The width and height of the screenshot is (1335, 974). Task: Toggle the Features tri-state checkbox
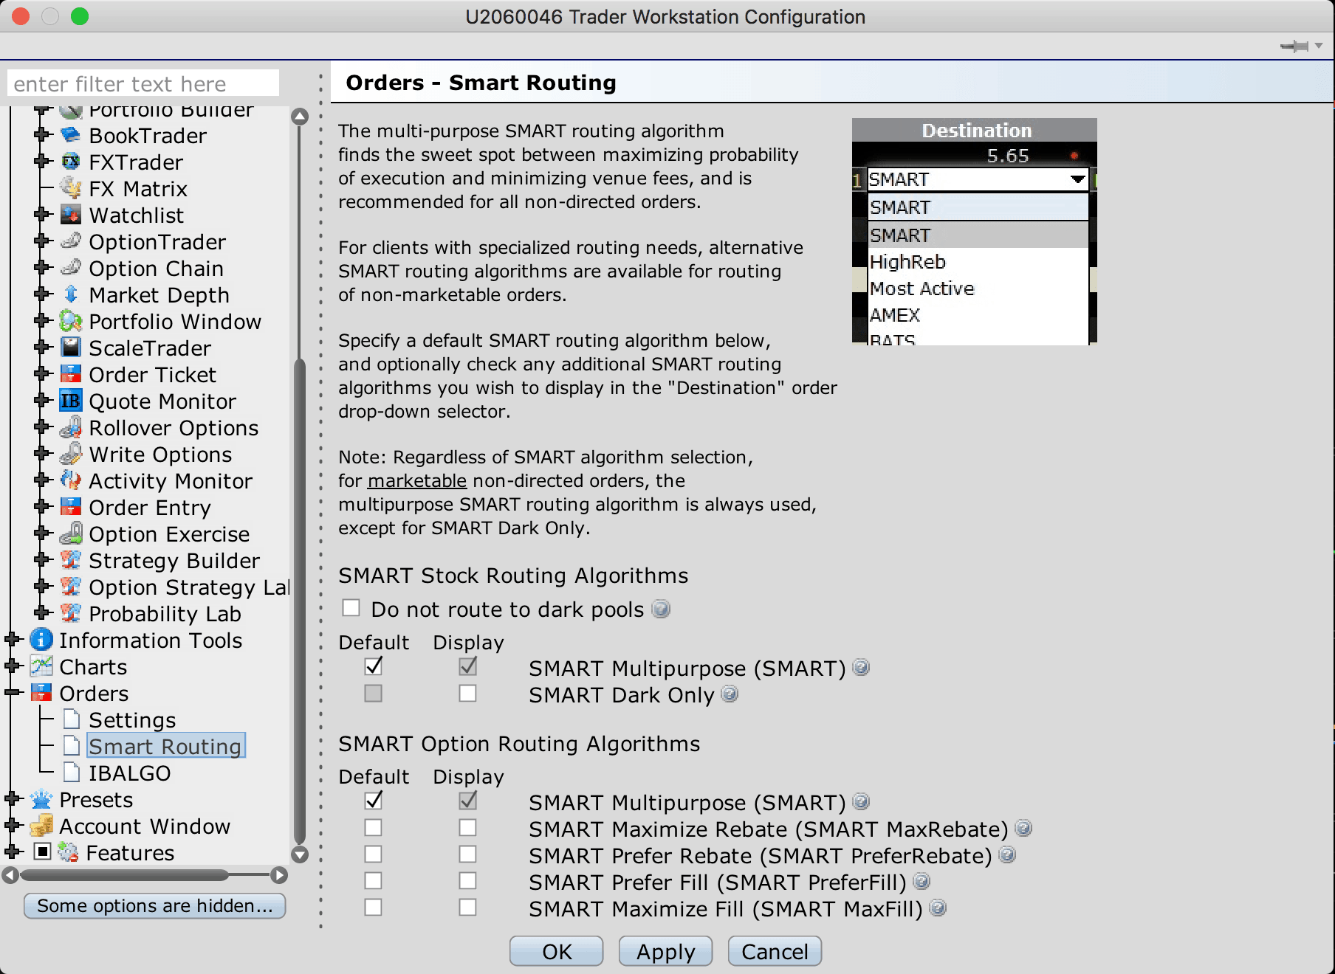43,852
